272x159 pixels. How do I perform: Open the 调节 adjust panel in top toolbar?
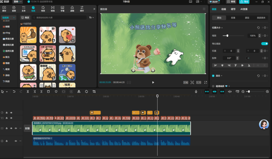[82, 9]
